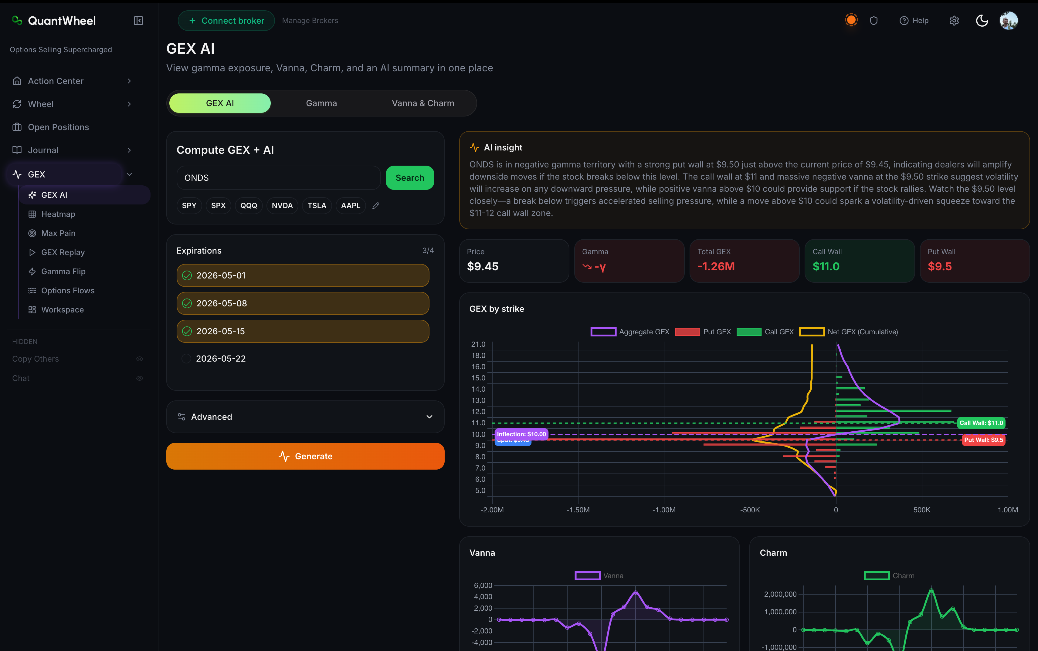The width and height of the screenshot is (1038, 651).
Task: Click the shield icon in header
Action: pos(873,21)
